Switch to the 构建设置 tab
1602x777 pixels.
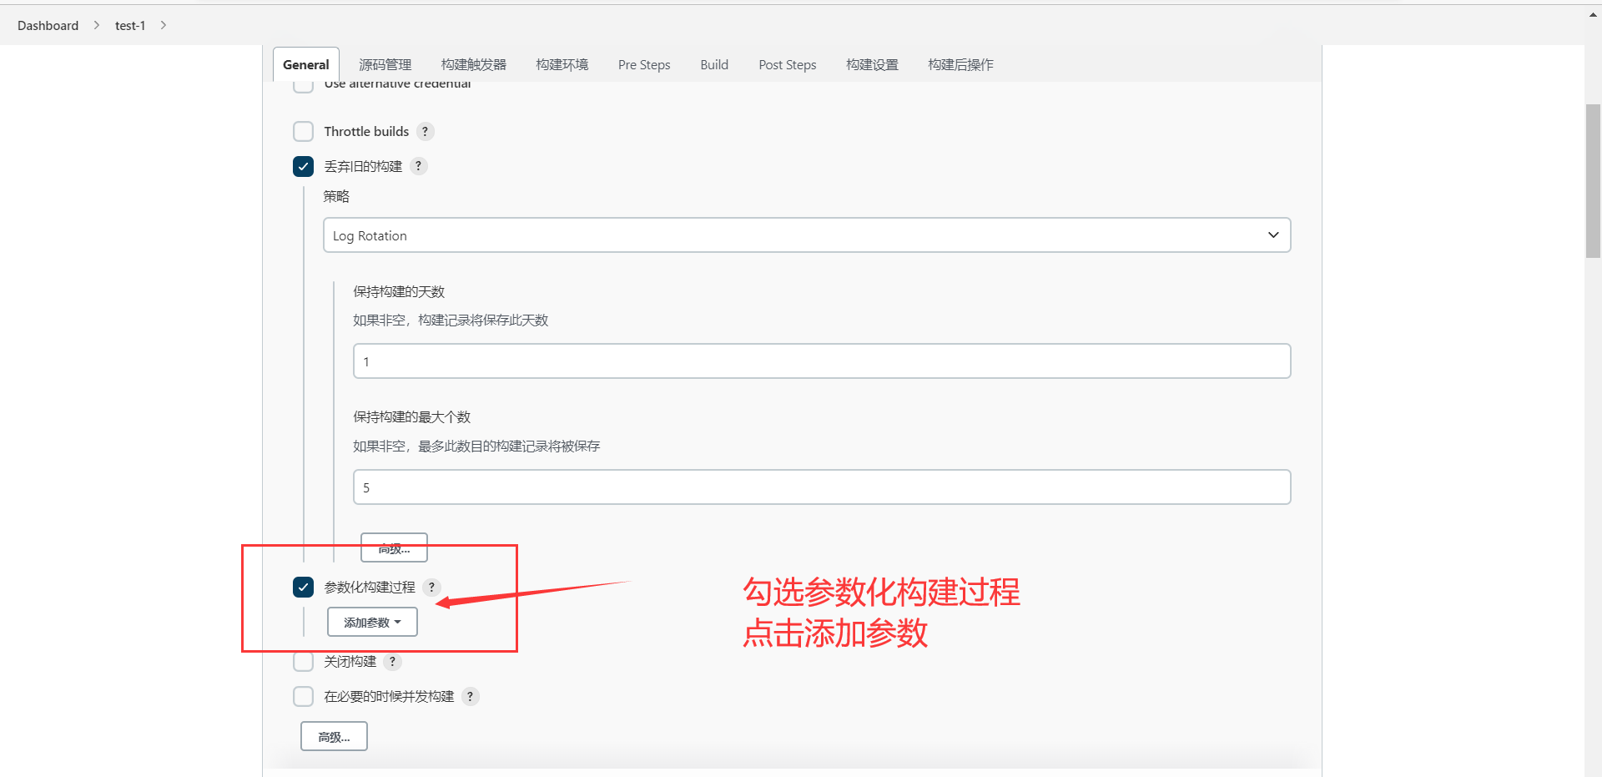pyautogui.click(x=872, y=64)
